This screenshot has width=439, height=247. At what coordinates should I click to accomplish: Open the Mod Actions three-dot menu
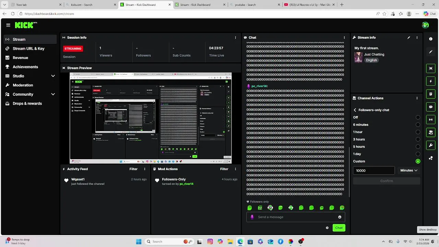tap(235, 169)
